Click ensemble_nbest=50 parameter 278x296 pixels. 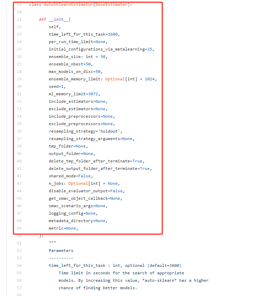pyautogui.click(x=69, y=64)
